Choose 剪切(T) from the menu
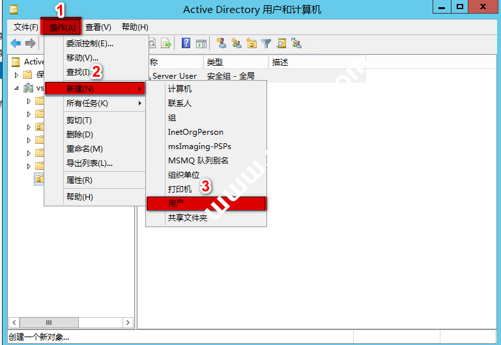501x345 pixels. click(x=95, y=120)
